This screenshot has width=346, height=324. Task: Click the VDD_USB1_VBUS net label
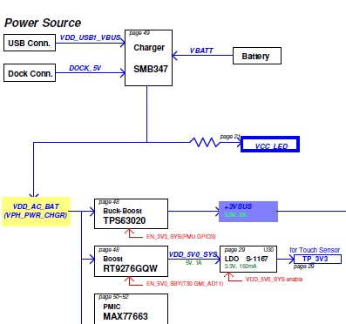tap(91, 37)
